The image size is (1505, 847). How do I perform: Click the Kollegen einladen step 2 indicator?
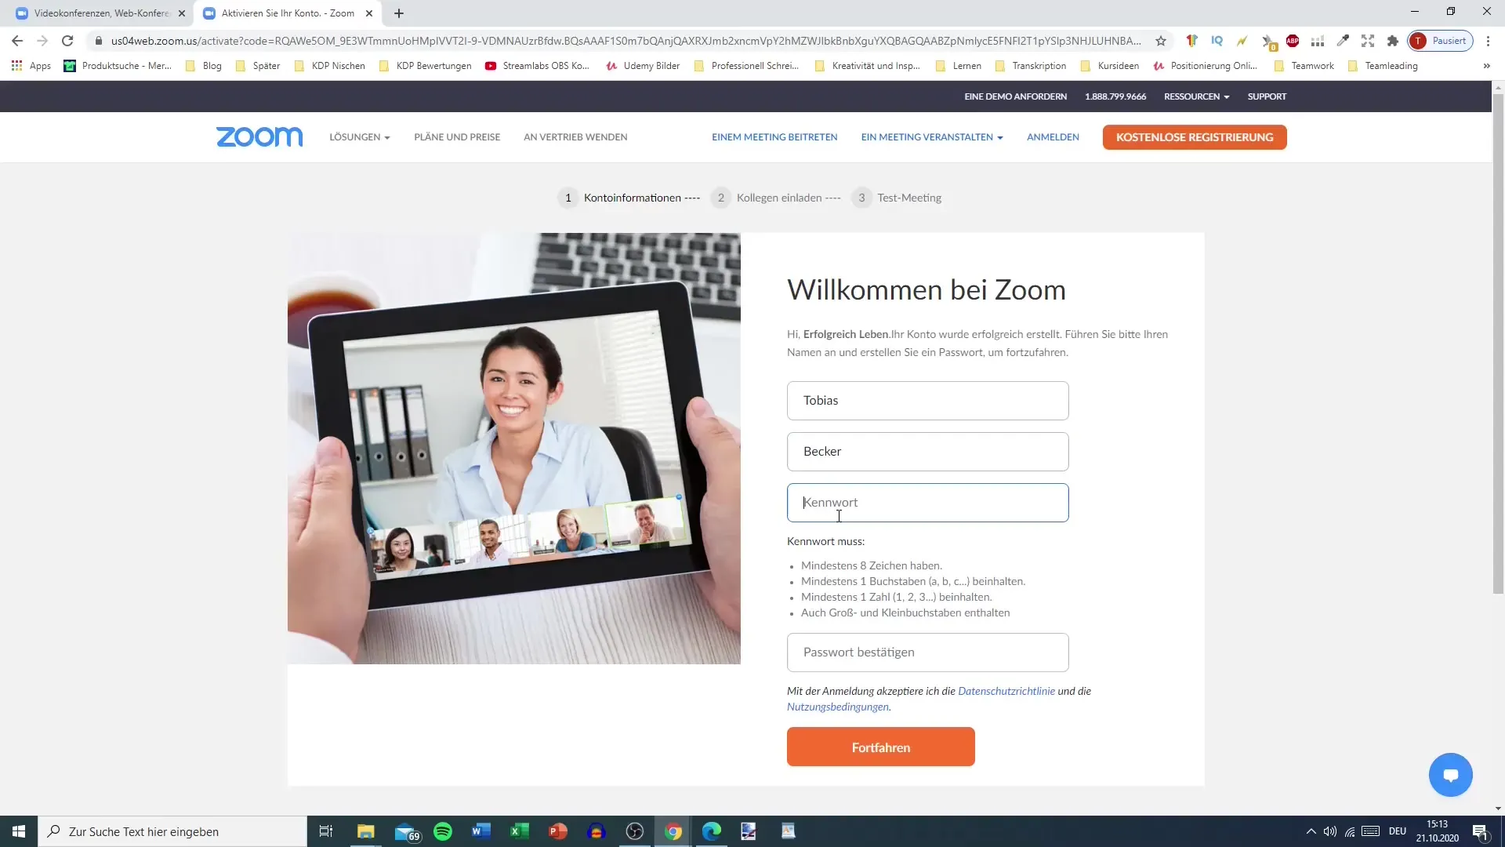[721, 197]
